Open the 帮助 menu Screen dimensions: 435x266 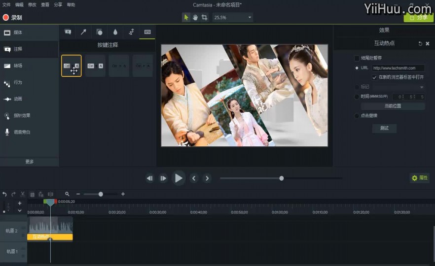click(71, 5)
